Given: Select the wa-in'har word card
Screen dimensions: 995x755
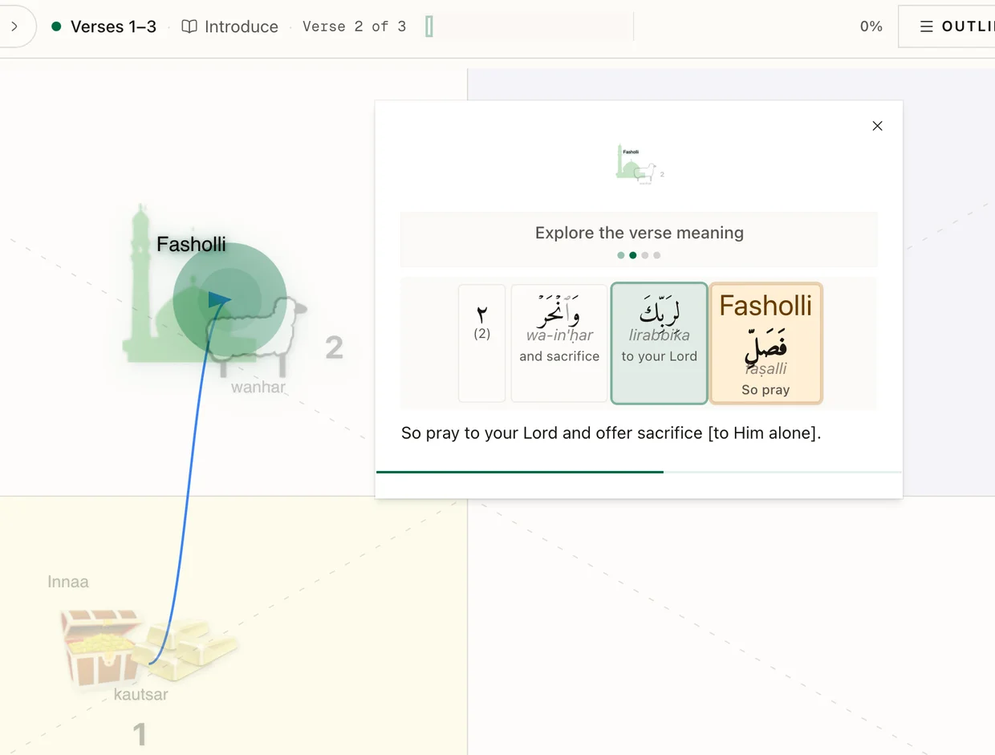Looking at the screenshot, I should pyautogui.click(x=559, y=343).
